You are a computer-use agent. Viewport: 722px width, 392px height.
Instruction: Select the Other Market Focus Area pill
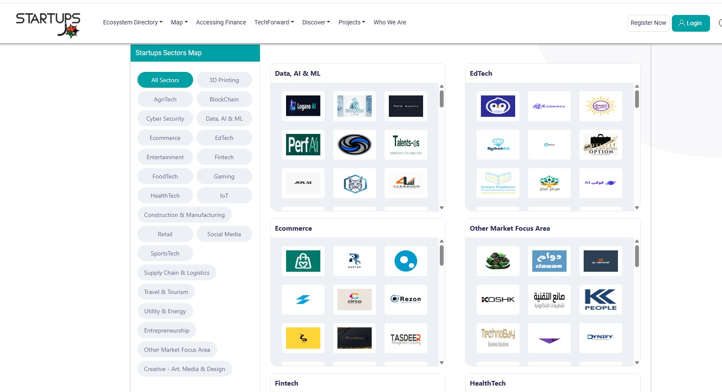[177, 350]
